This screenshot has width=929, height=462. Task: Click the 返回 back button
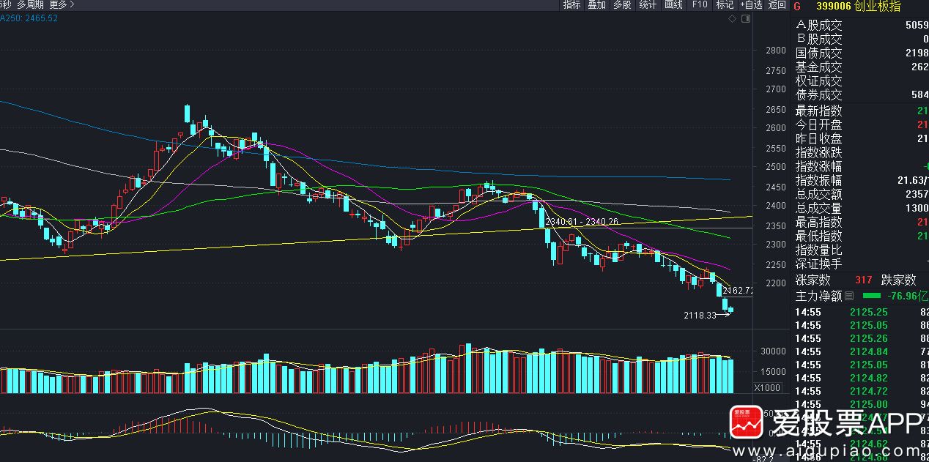tap(777, 5)
